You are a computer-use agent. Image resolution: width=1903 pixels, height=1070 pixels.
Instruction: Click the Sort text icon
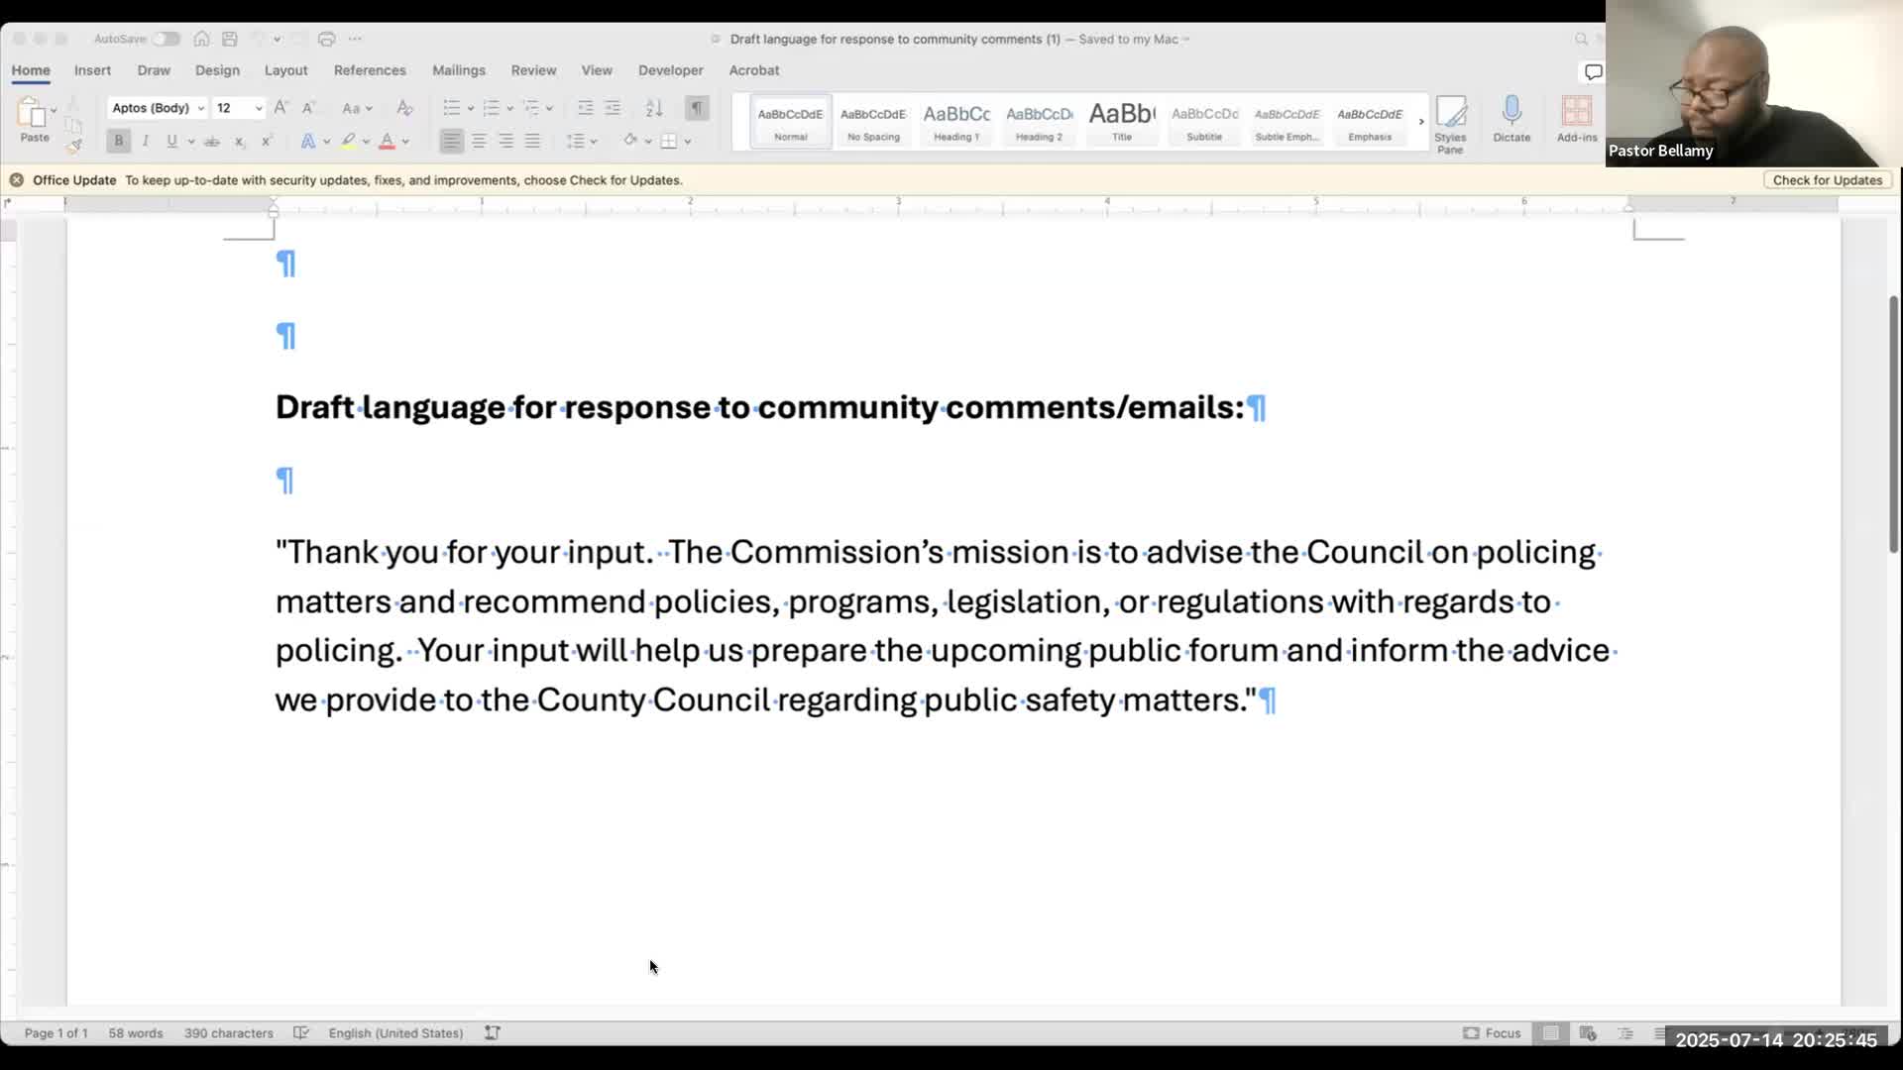pyautogui.click(x=653, y=108)
